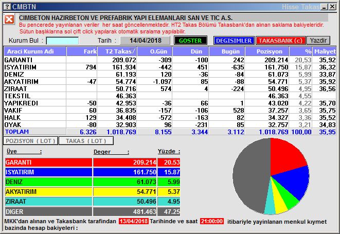The width and height of the screenshot is (340, 234).
Task: Click the gray DIGER legend bar
Action: (x=48, y=211)
